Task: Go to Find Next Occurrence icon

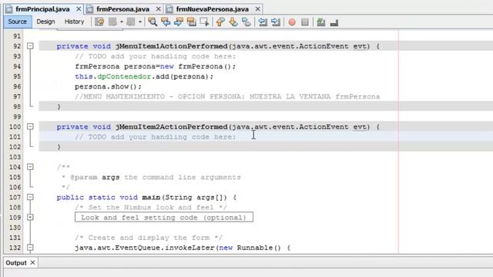Action: point(178,22)
